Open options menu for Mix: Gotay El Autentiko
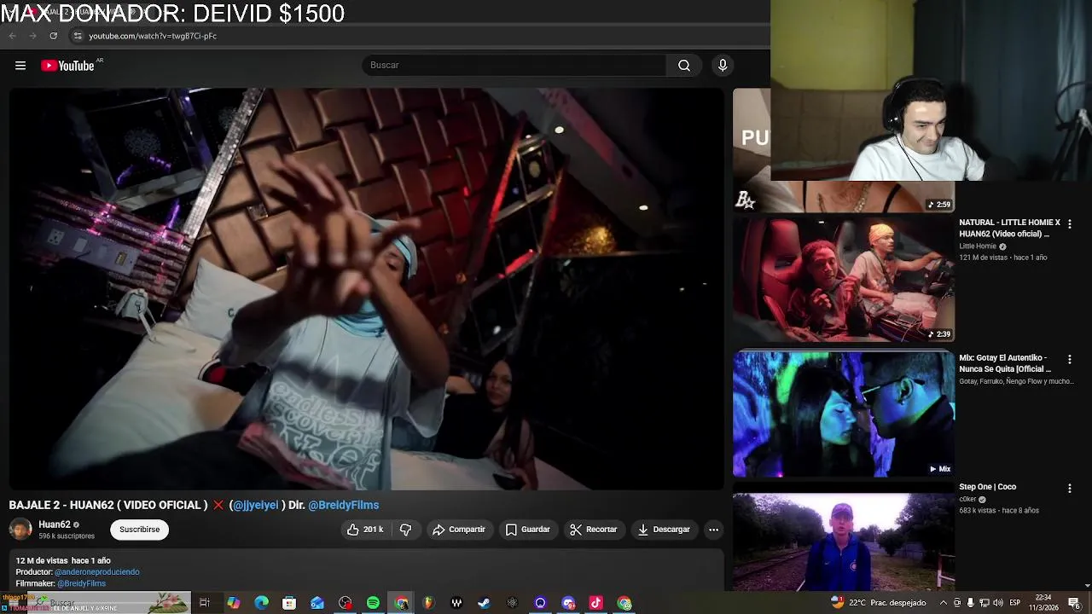This screenshot has width=1092, height=614. click(1069, 360)
